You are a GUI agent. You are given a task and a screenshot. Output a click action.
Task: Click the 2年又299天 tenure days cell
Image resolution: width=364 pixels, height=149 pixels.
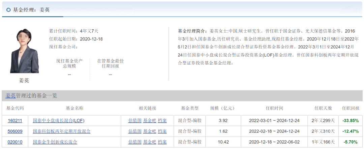pos(323,121)
